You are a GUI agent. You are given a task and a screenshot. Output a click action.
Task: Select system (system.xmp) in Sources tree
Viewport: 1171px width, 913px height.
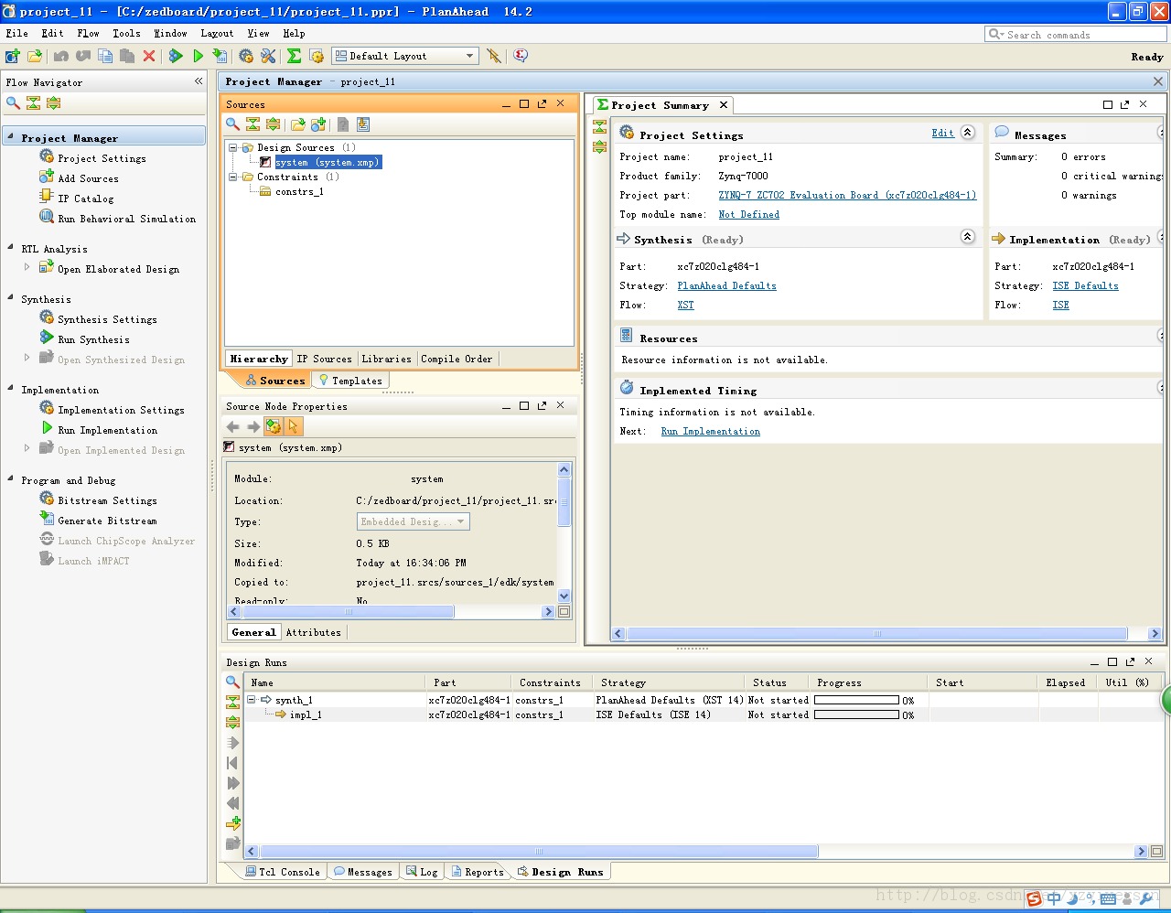click(327, 162)
